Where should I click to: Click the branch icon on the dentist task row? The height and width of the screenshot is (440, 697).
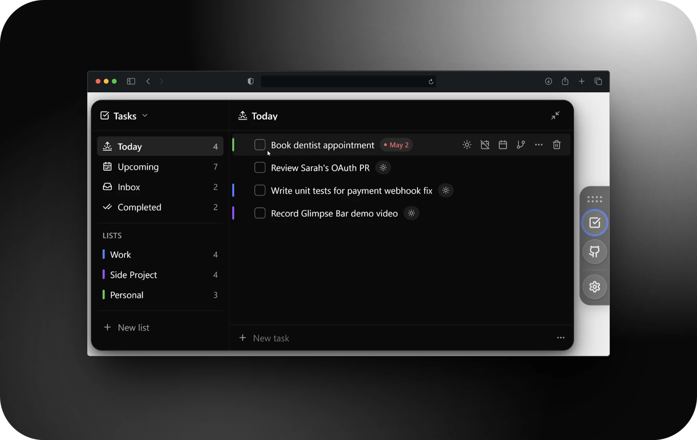pos(521,145)
